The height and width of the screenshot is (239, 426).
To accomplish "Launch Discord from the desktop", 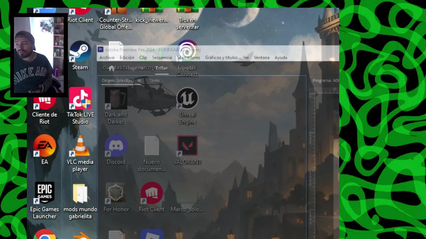I will point(116,149).
